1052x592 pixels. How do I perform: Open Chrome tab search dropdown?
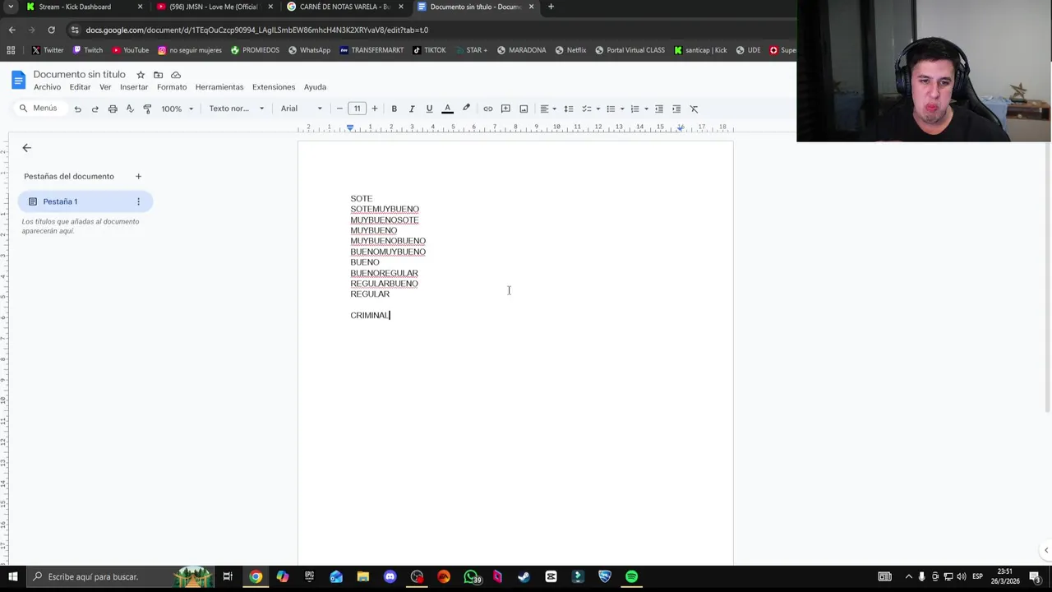11,7
